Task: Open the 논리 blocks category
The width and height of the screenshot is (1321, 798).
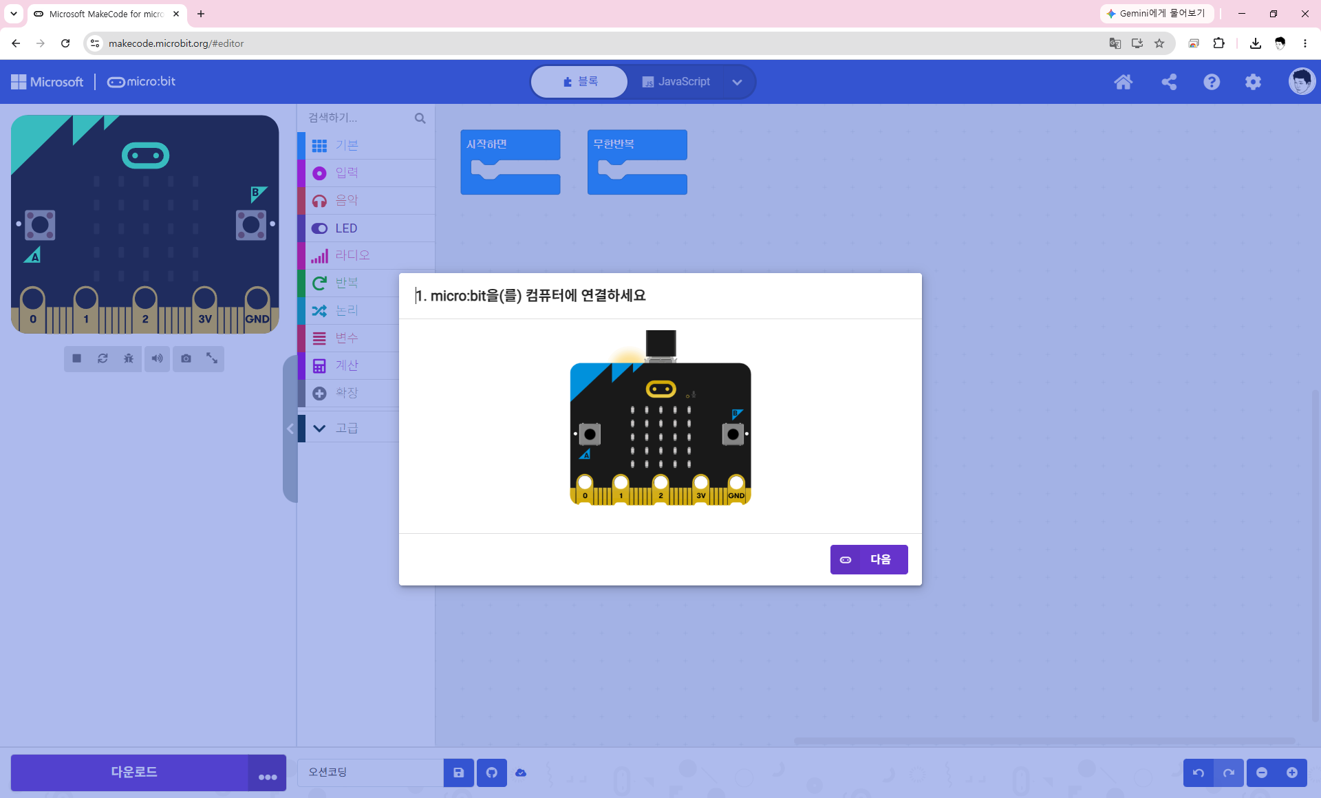Action: coord(348,311)
